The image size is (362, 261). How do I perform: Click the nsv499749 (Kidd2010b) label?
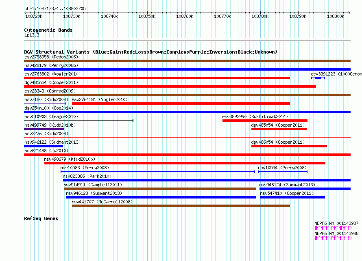50,125
